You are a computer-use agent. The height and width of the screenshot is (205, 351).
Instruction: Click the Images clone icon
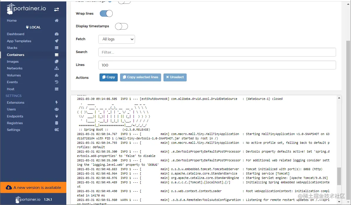pyautogui.click(x=57, y=61)
